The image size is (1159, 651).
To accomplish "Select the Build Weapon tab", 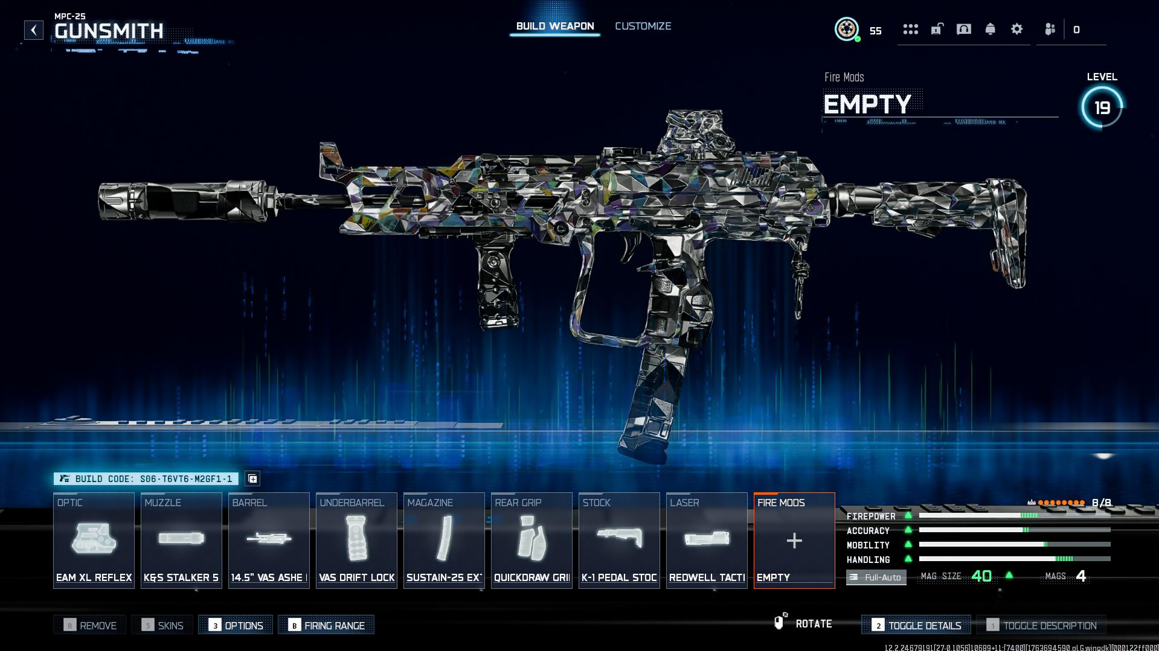I will pos(554,26).
